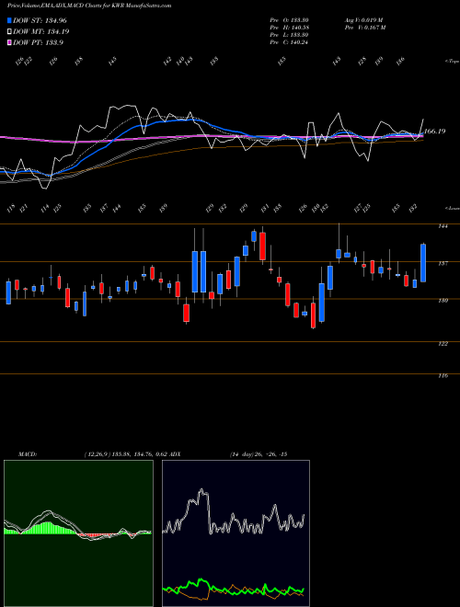The image size is (460, 607).
Task: Click the 130 price axis label
Action: 443,301
